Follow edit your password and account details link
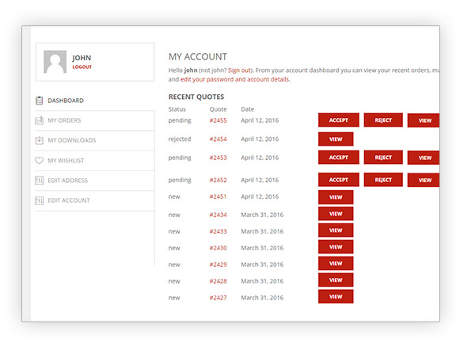The height and width of the screenshot is (354, 475). pyautogui.click(x=235, y=79)
